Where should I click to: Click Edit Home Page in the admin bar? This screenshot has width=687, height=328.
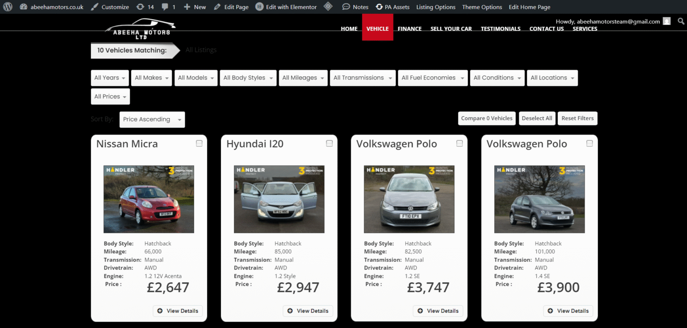[530, 7]
